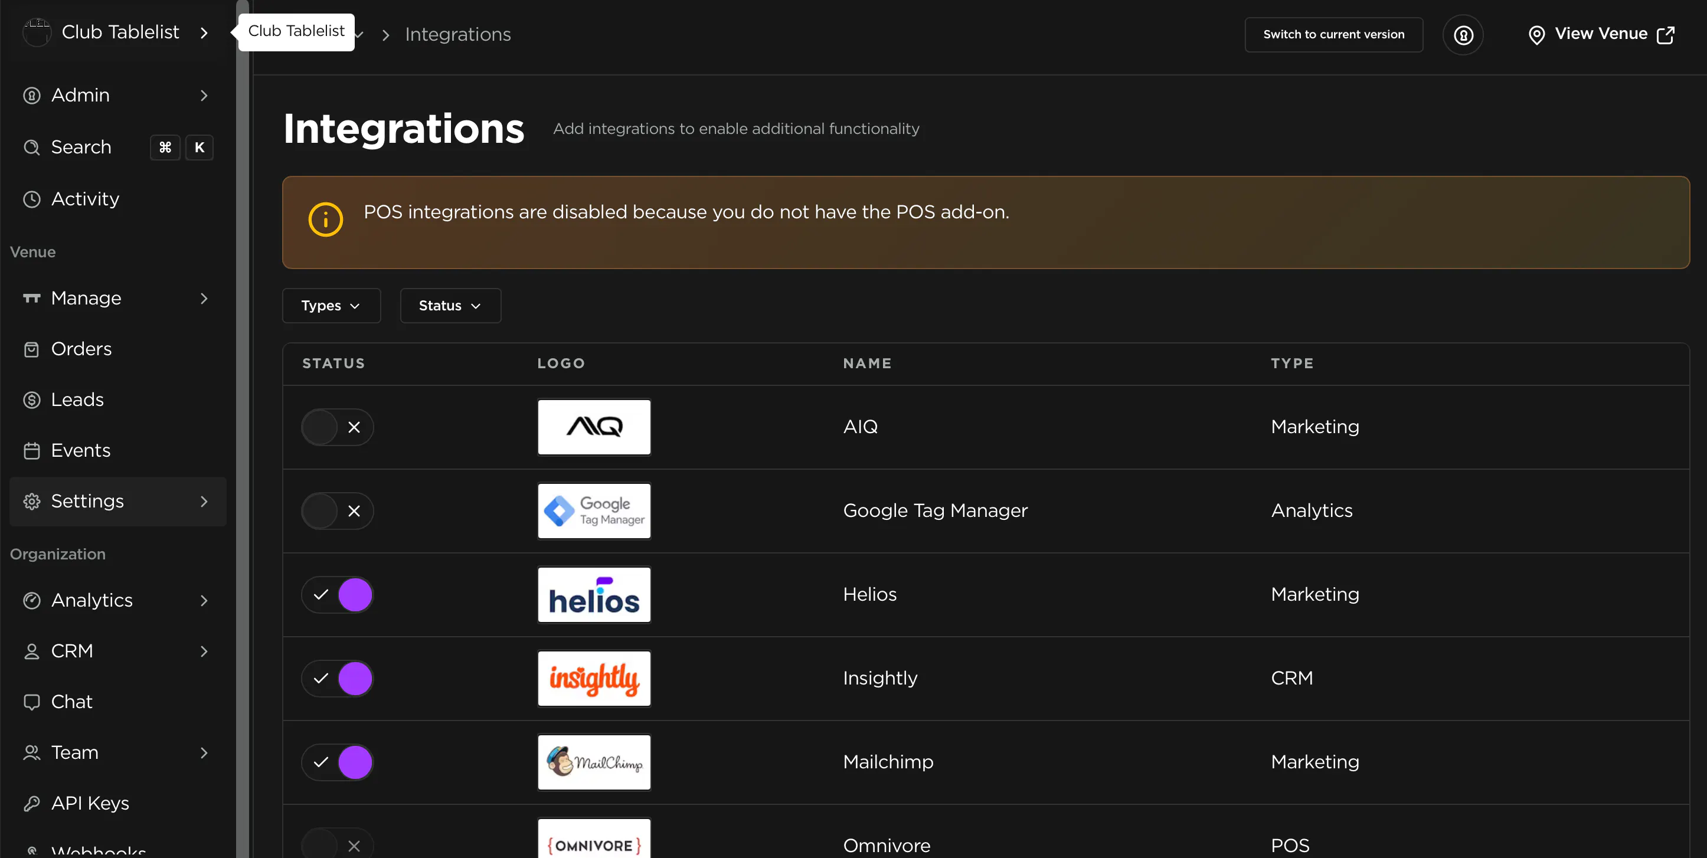Click the API Keys key icon
Image resolution: width=1707 pixels, height=858 pixels.
pos(32,803)
